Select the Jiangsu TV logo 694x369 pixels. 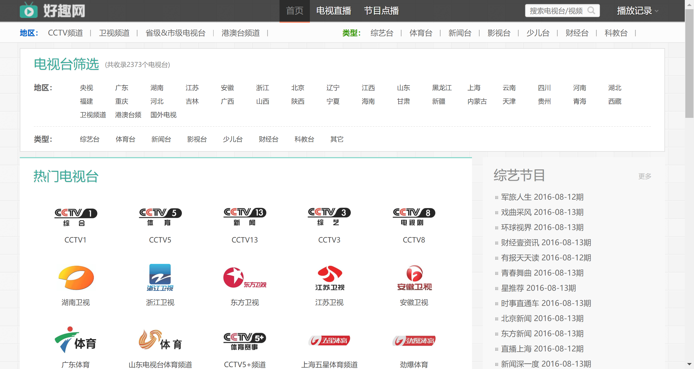point(329,278)
